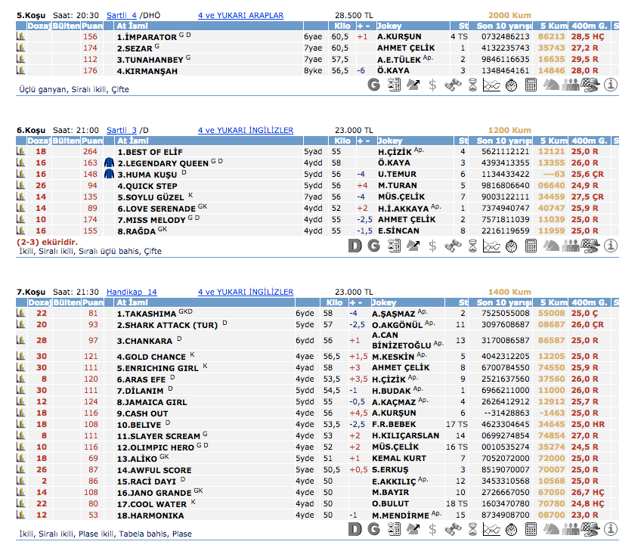The image size is (644, 554).
Task: Click the G icon under race 5
Action: pyautogui.click(x=373, y=85)
